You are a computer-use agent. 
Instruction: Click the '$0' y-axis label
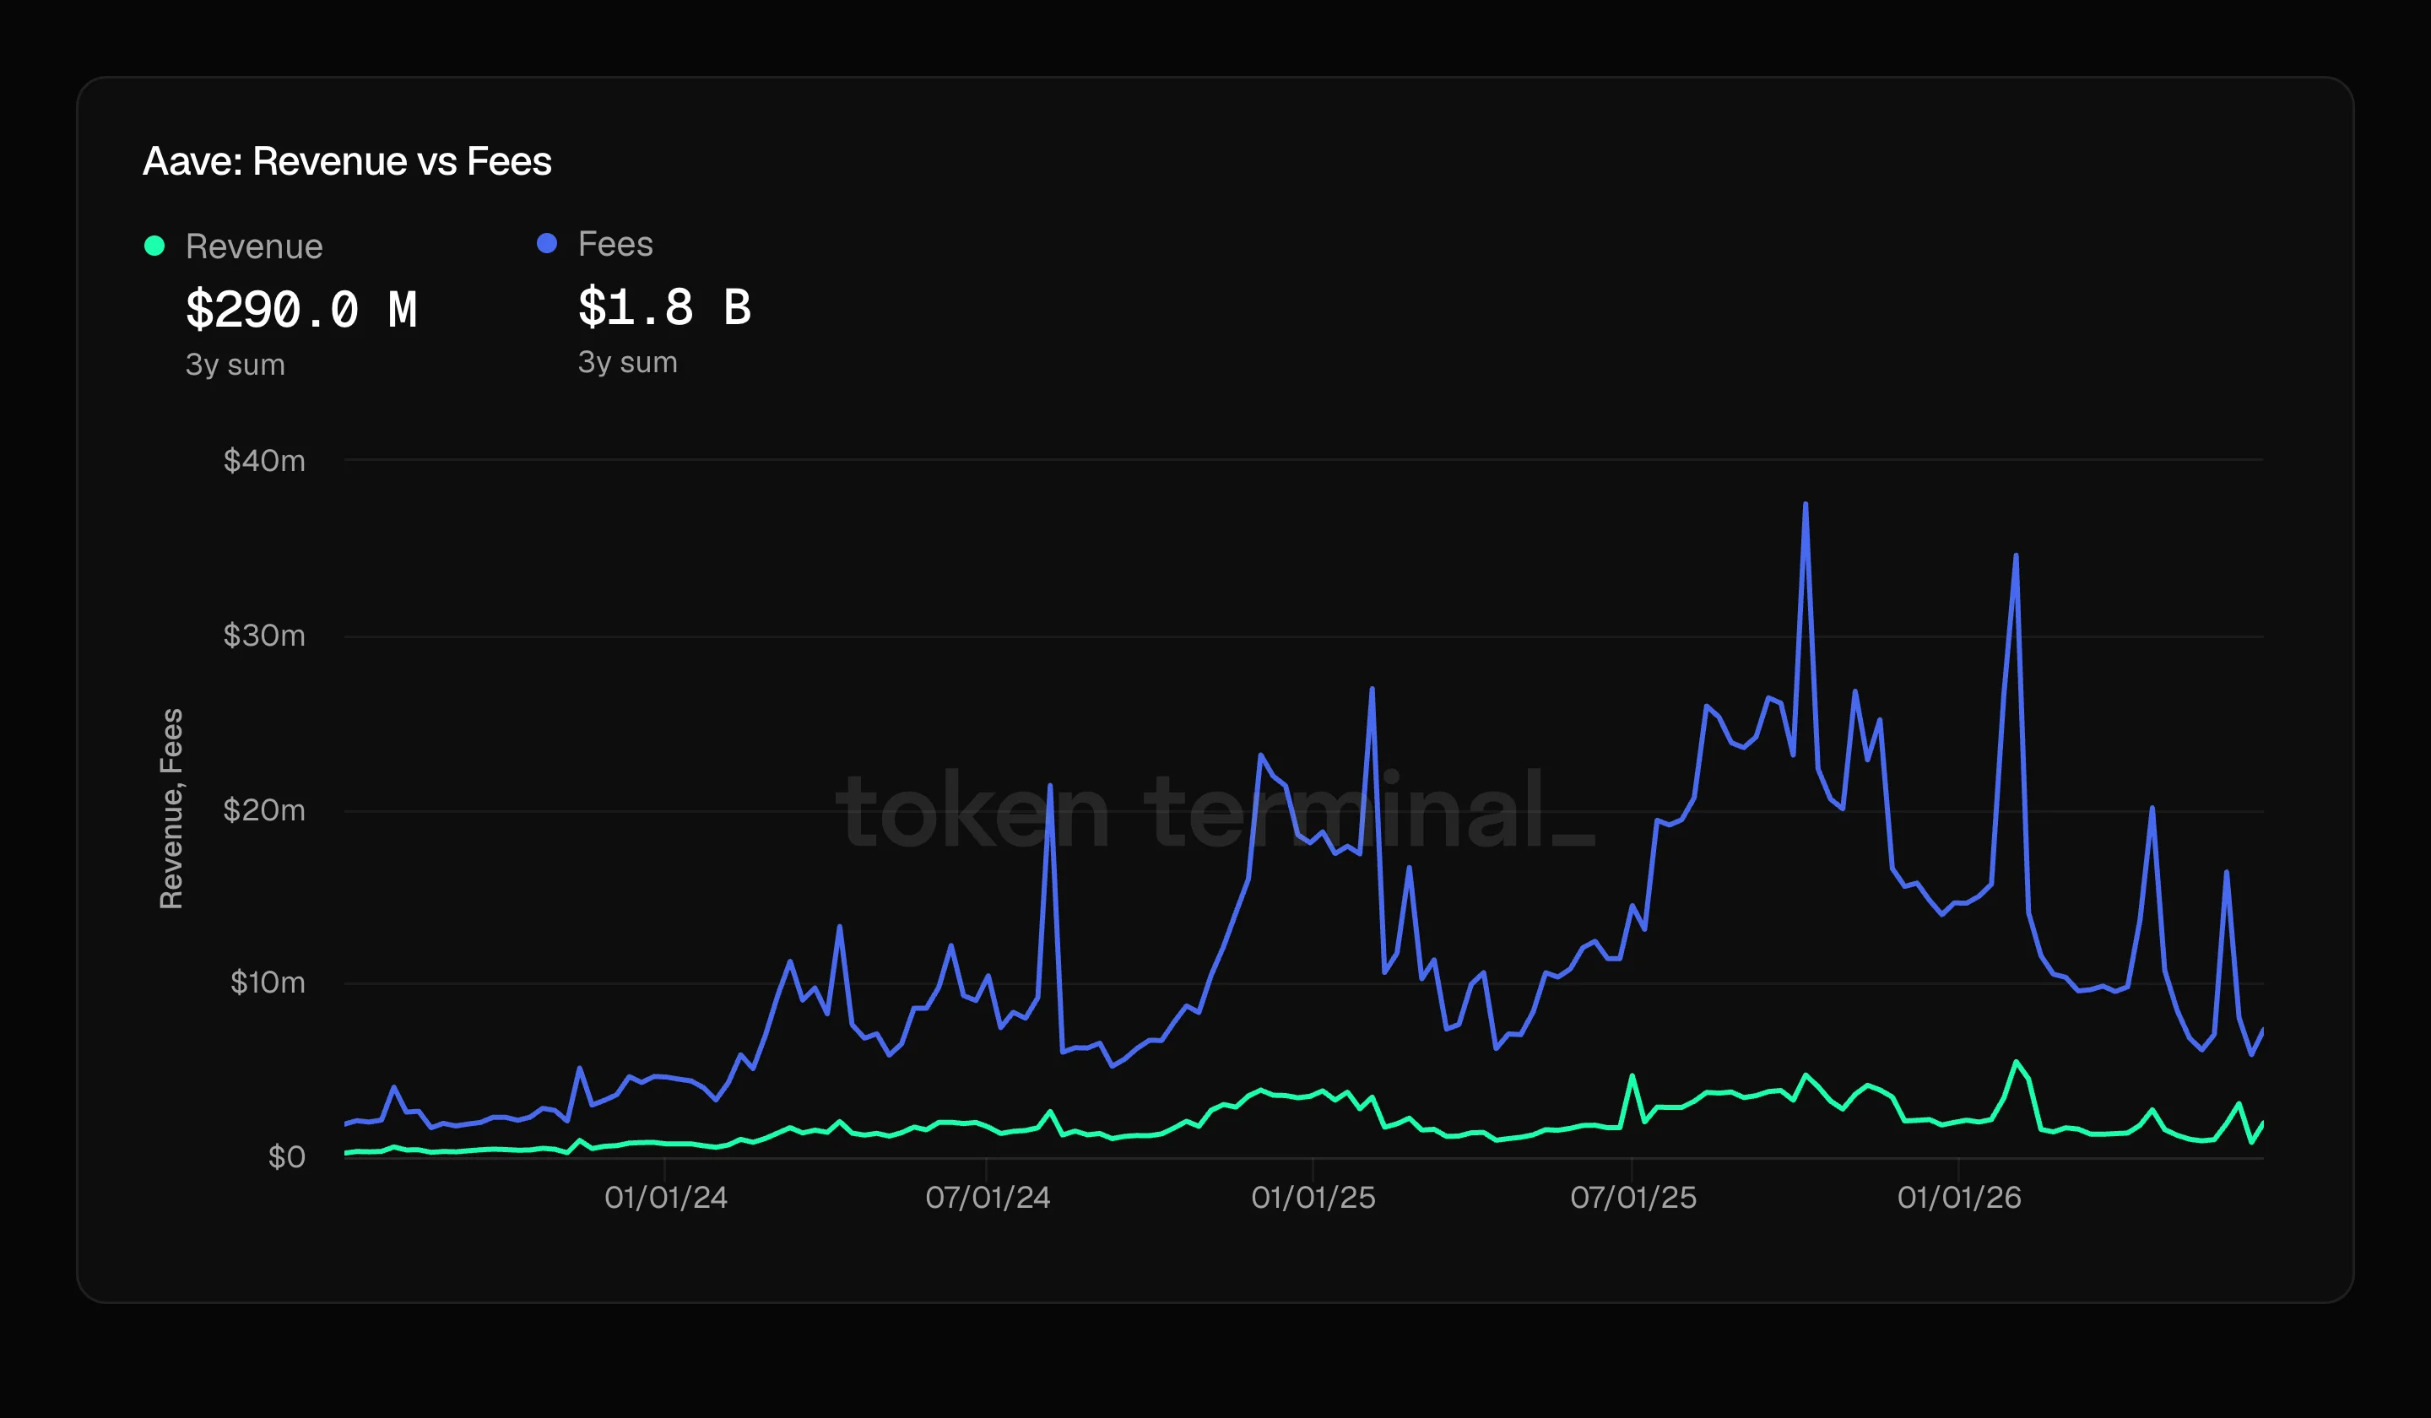click(286, 1156)
